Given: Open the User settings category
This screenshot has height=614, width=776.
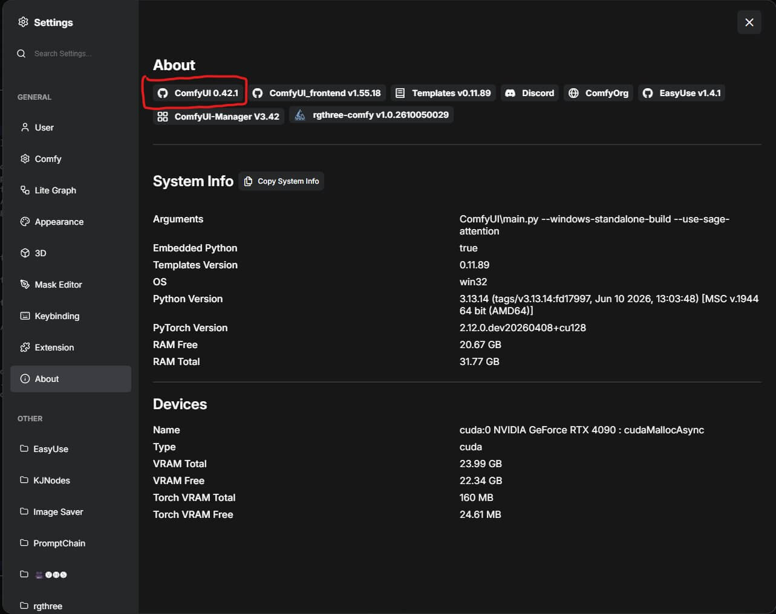Looking at the screenshot, I should (x=71, y=128).
